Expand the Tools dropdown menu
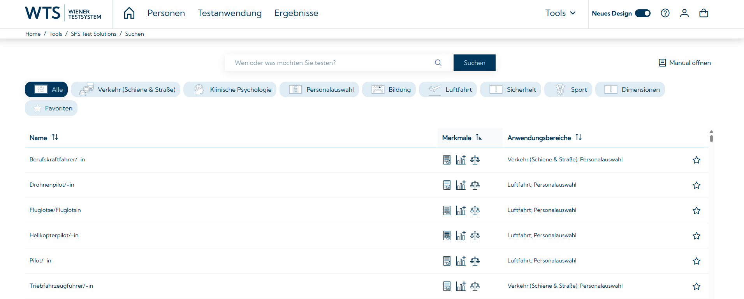This screenshot has height=299, width=744. [x=560, y=13]
